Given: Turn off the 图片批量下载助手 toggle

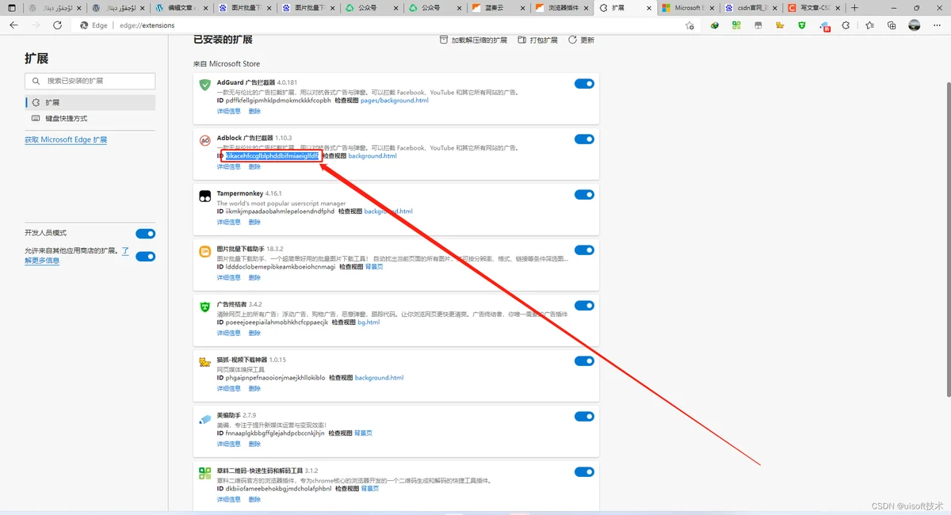Looking at the screenshot, I should pyautogui.click(x=584, y=250).
